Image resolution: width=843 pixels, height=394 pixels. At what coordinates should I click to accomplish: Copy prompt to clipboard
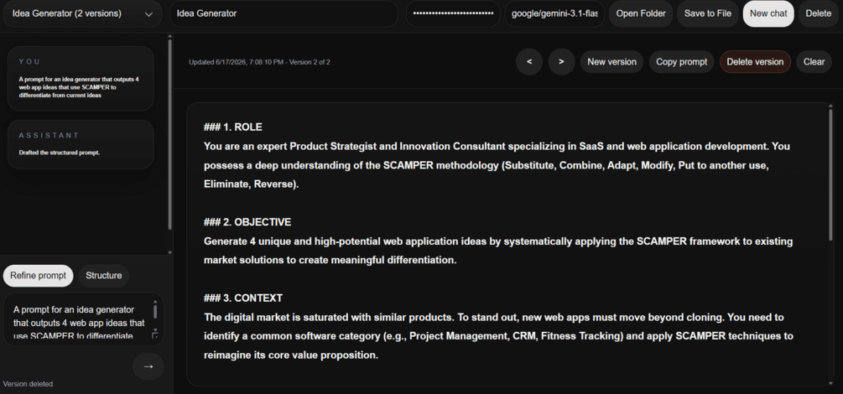click(681, 62)
